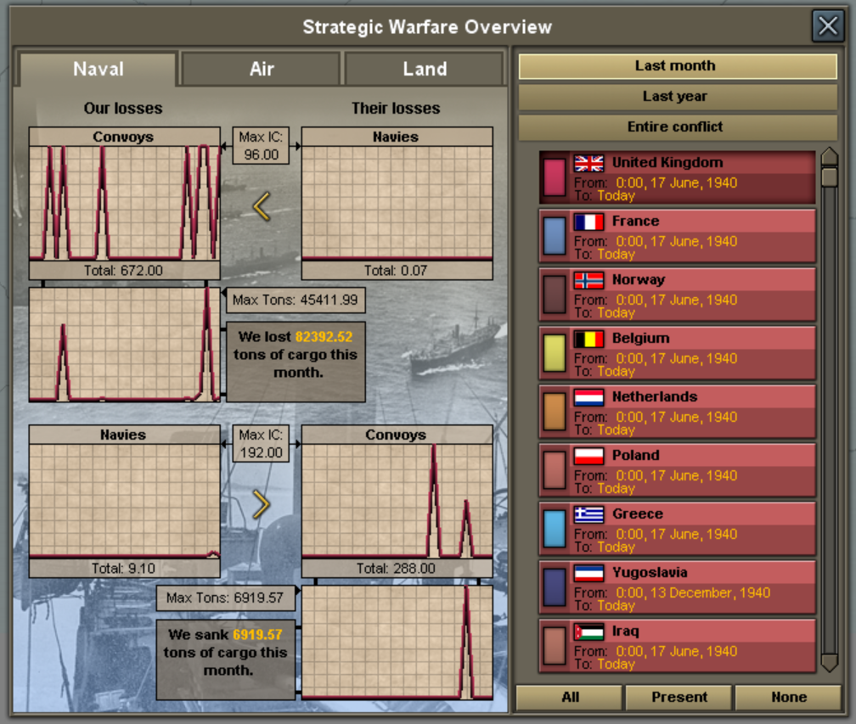This screenshot has height=724, width=856.
Task: Open the Naval tab
Action: [x=99, y=69]
